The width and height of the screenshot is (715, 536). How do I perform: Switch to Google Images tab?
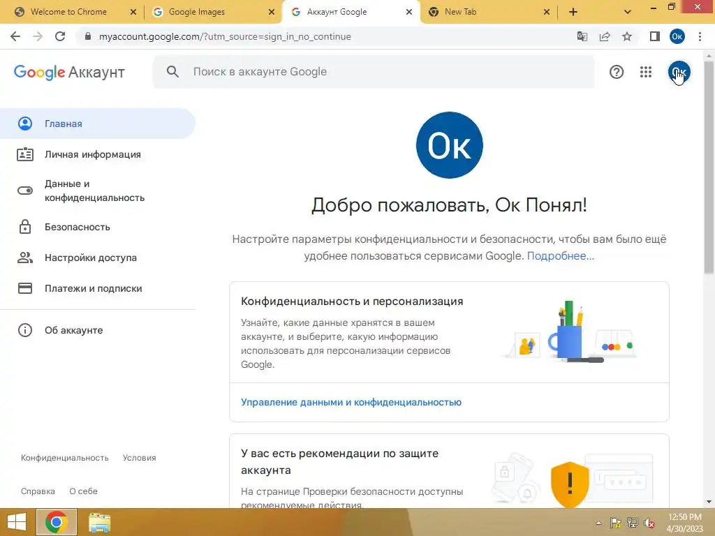pyautogui.click(x=196, y=12)
